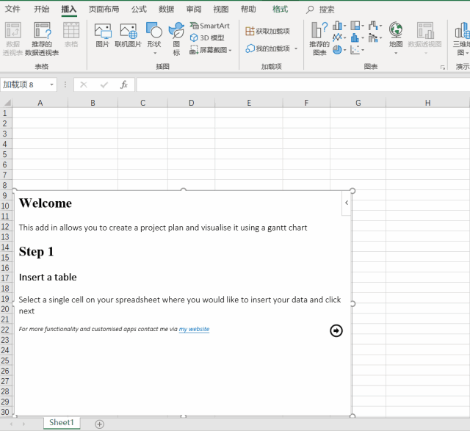The image size is (470, 431).
Task: Click into the formula bar field
Action: 303,85
